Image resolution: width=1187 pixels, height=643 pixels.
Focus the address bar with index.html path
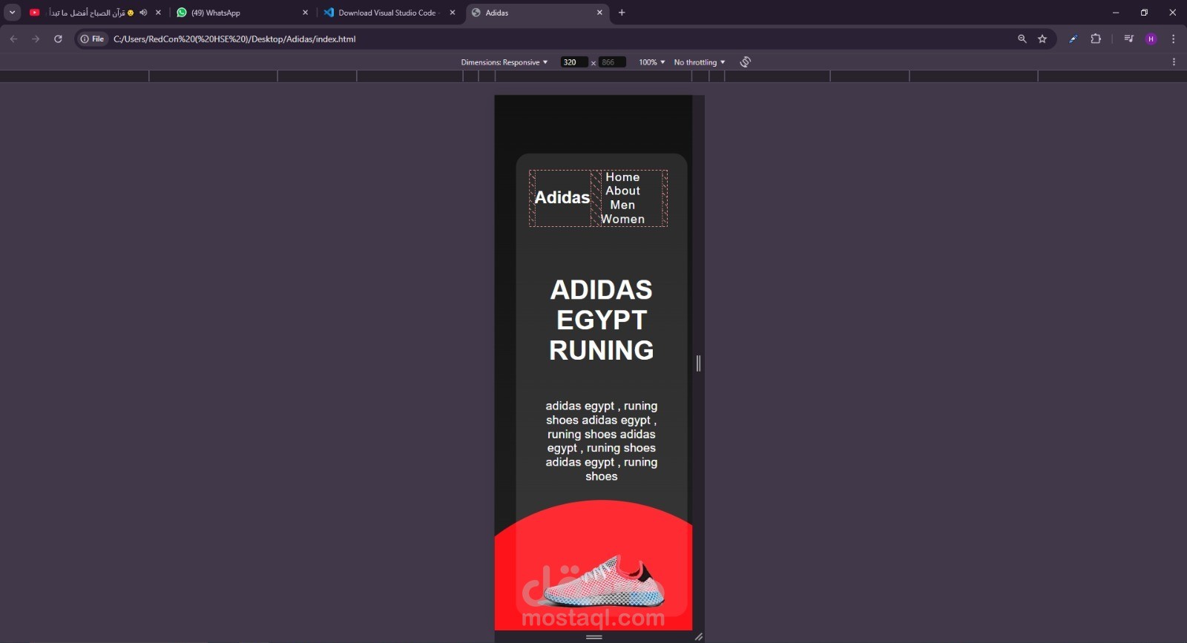pos(564,39)
